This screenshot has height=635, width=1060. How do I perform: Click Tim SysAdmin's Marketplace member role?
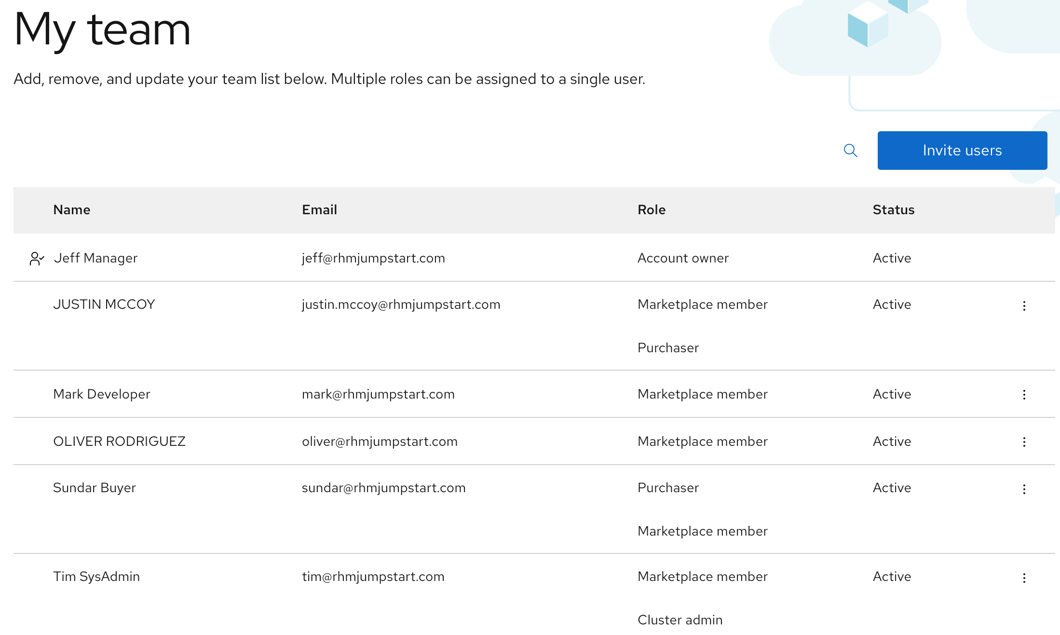[703, 577]
